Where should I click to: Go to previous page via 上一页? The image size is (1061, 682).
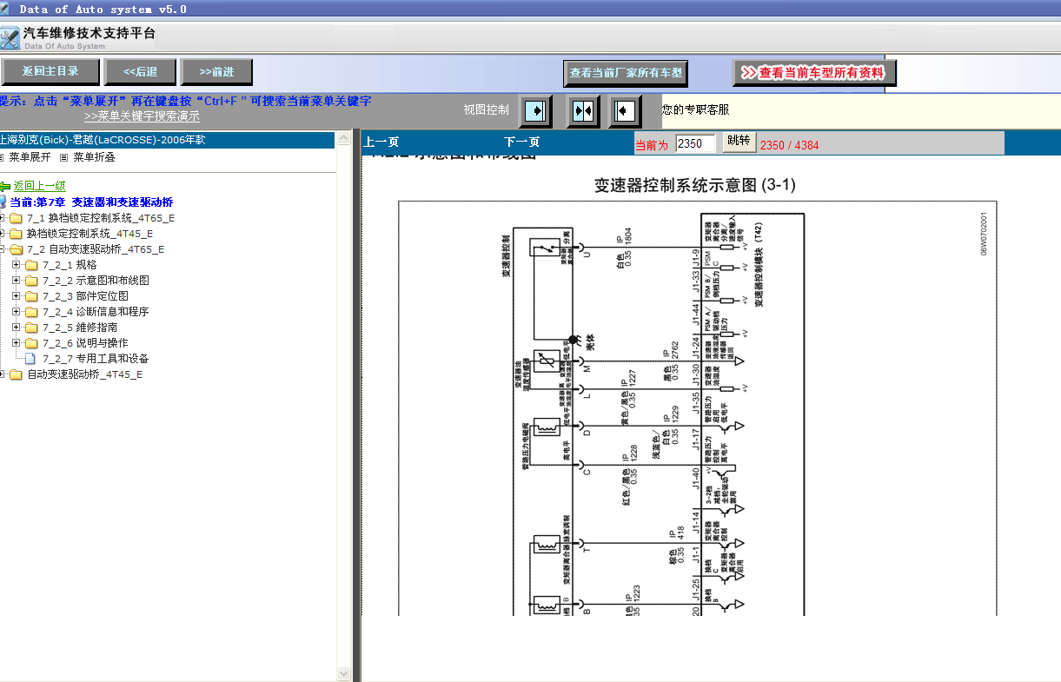pos(381,142)
